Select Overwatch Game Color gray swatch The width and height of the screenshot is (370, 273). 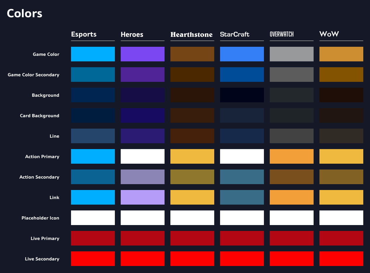292,54
